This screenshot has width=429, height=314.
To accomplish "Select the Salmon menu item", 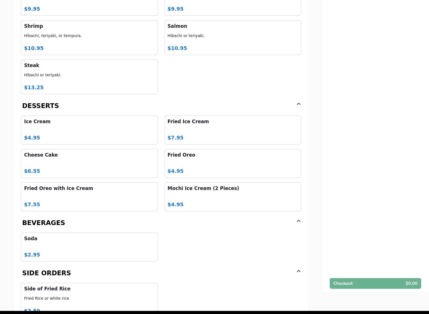I will [233, 38].
